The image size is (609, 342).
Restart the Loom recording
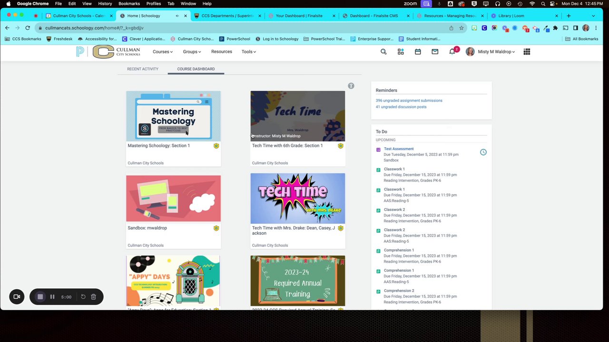coord(83,297)
